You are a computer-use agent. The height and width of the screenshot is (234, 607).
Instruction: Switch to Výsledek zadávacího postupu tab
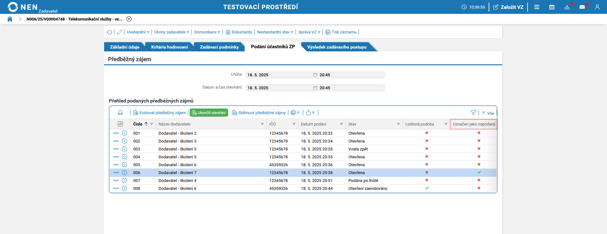[x=337, y=47]
